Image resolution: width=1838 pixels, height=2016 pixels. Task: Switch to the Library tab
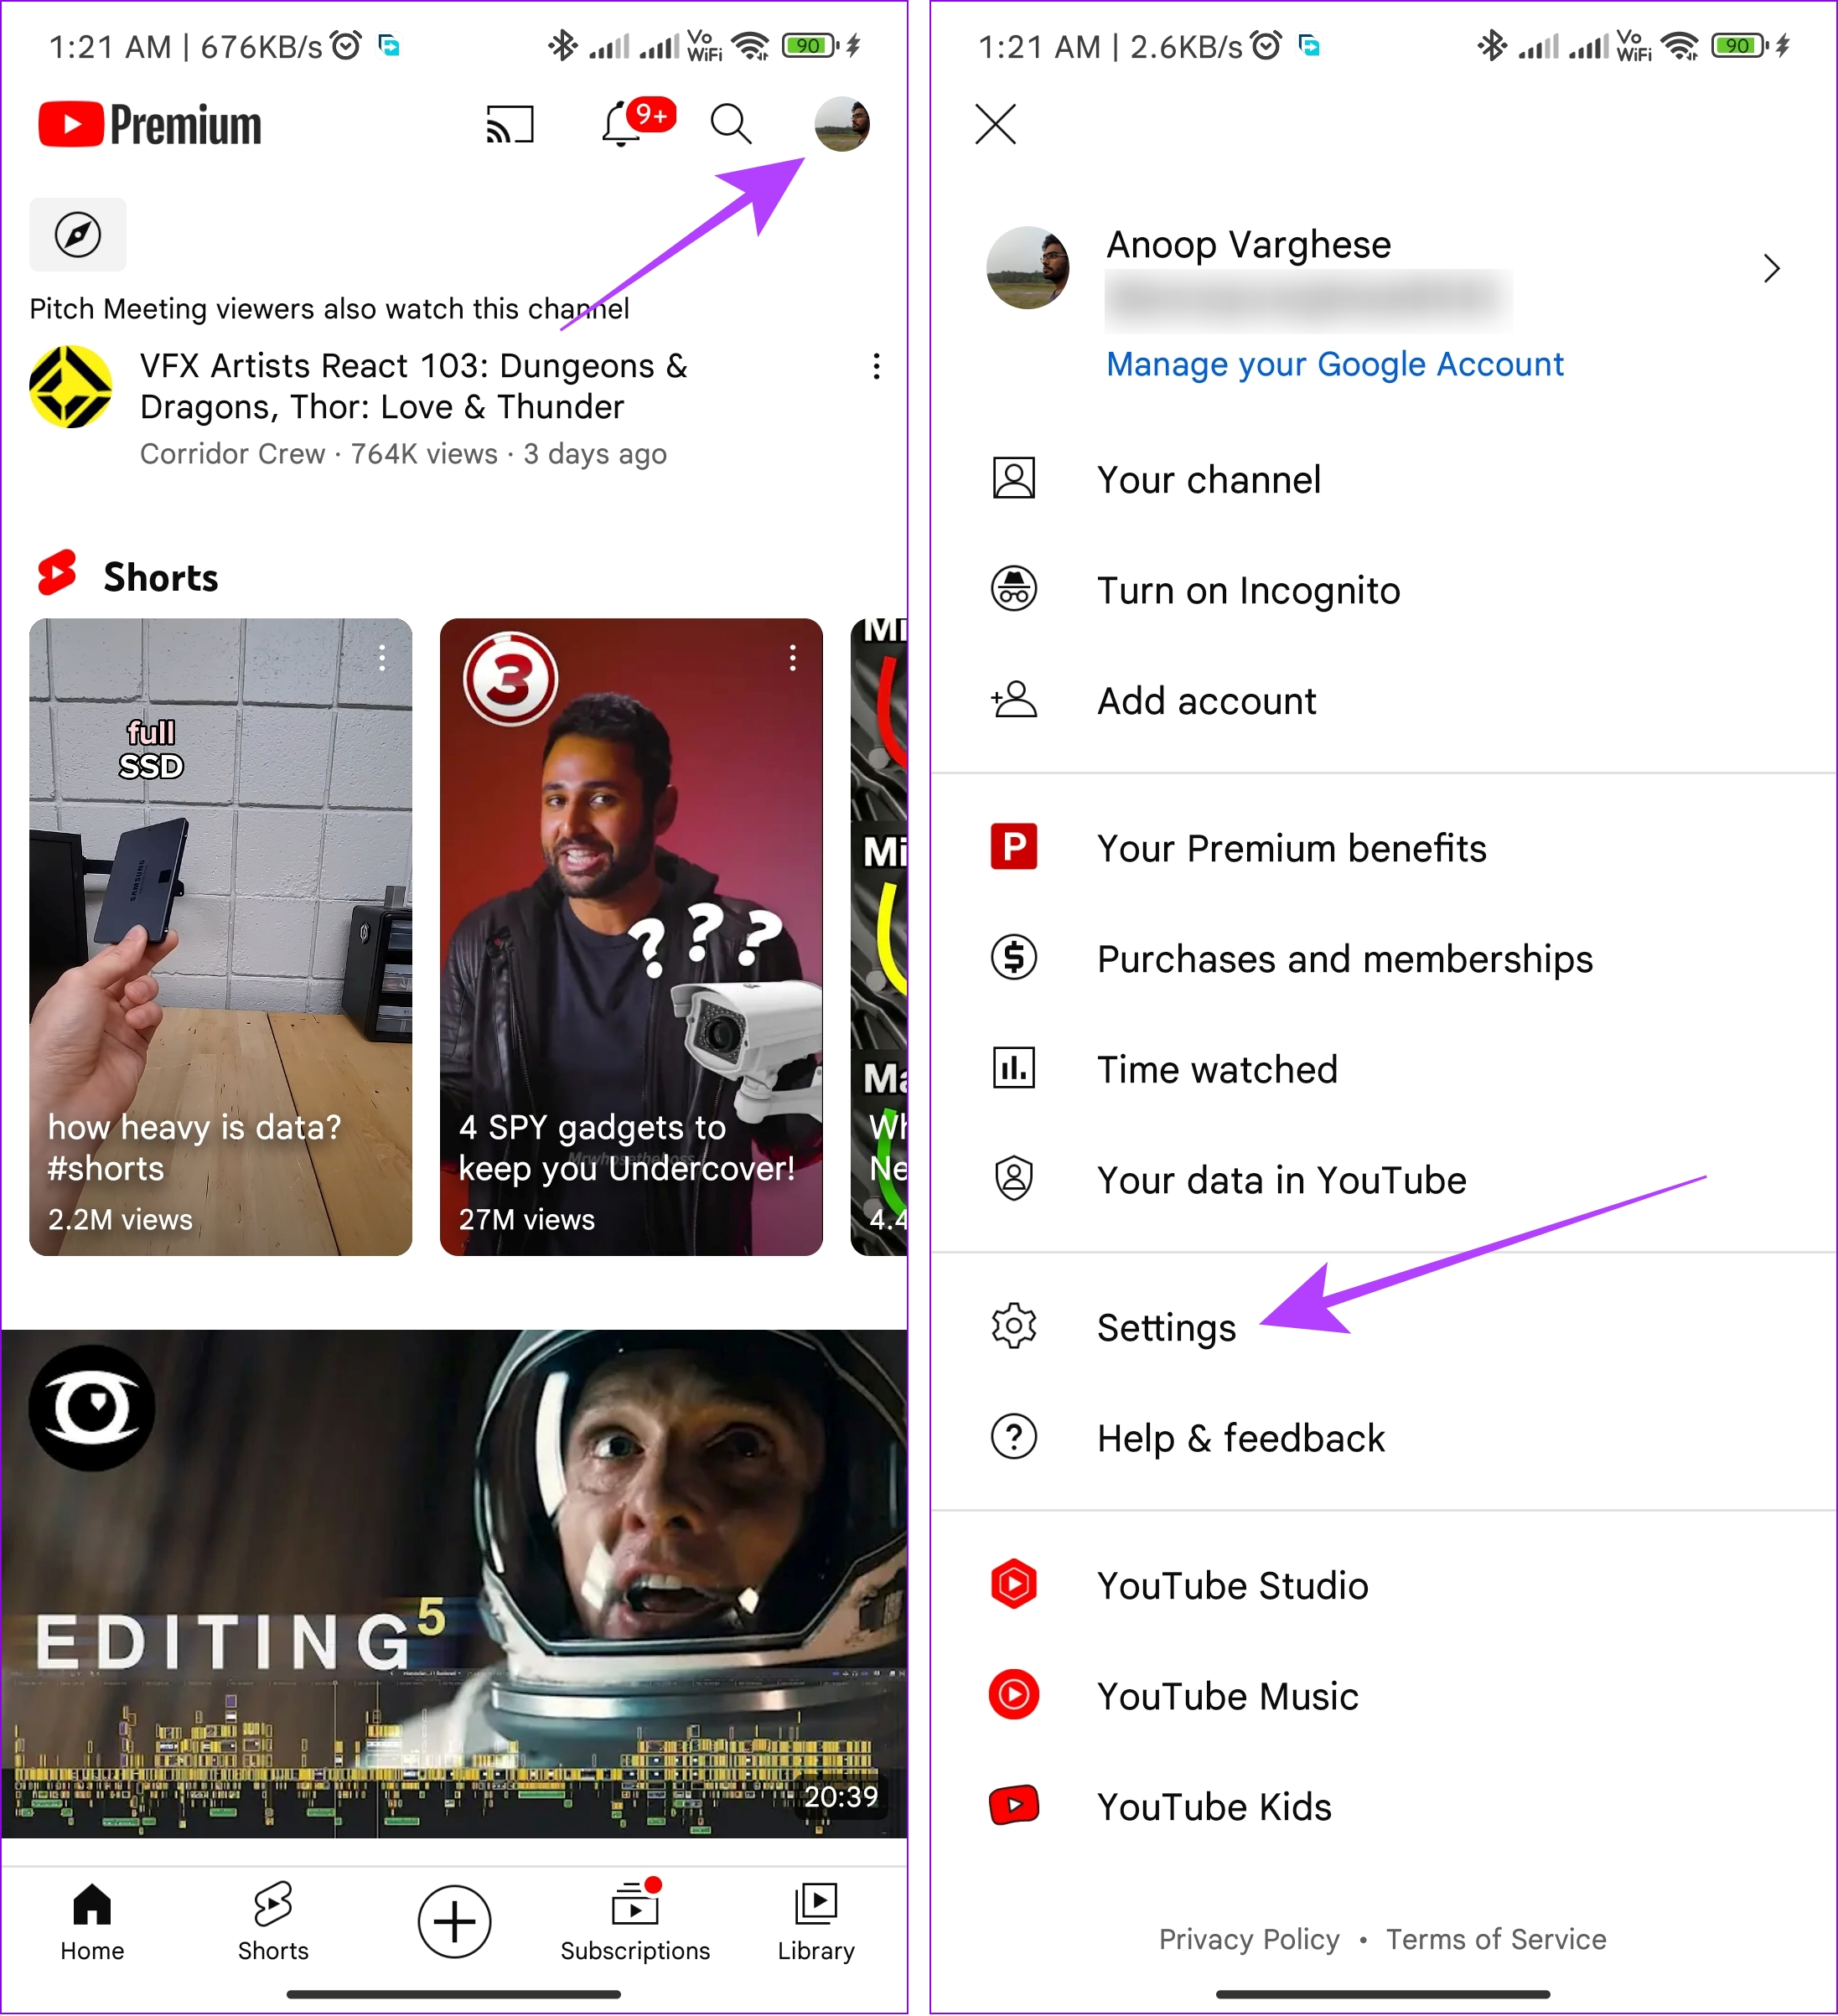coord(816,1922)
